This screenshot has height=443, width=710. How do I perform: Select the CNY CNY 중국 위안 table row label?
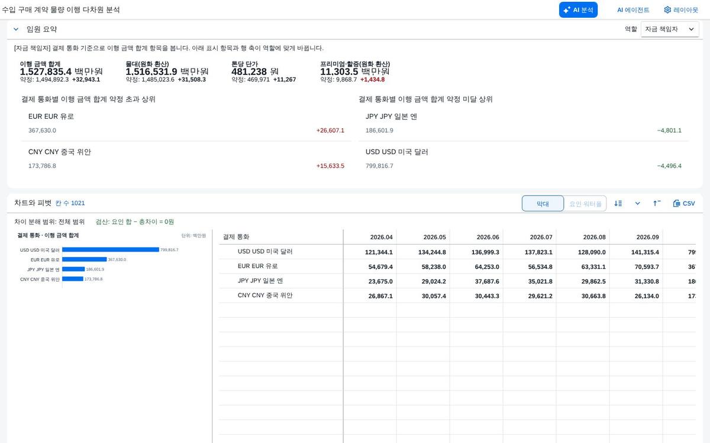[265, 295]
